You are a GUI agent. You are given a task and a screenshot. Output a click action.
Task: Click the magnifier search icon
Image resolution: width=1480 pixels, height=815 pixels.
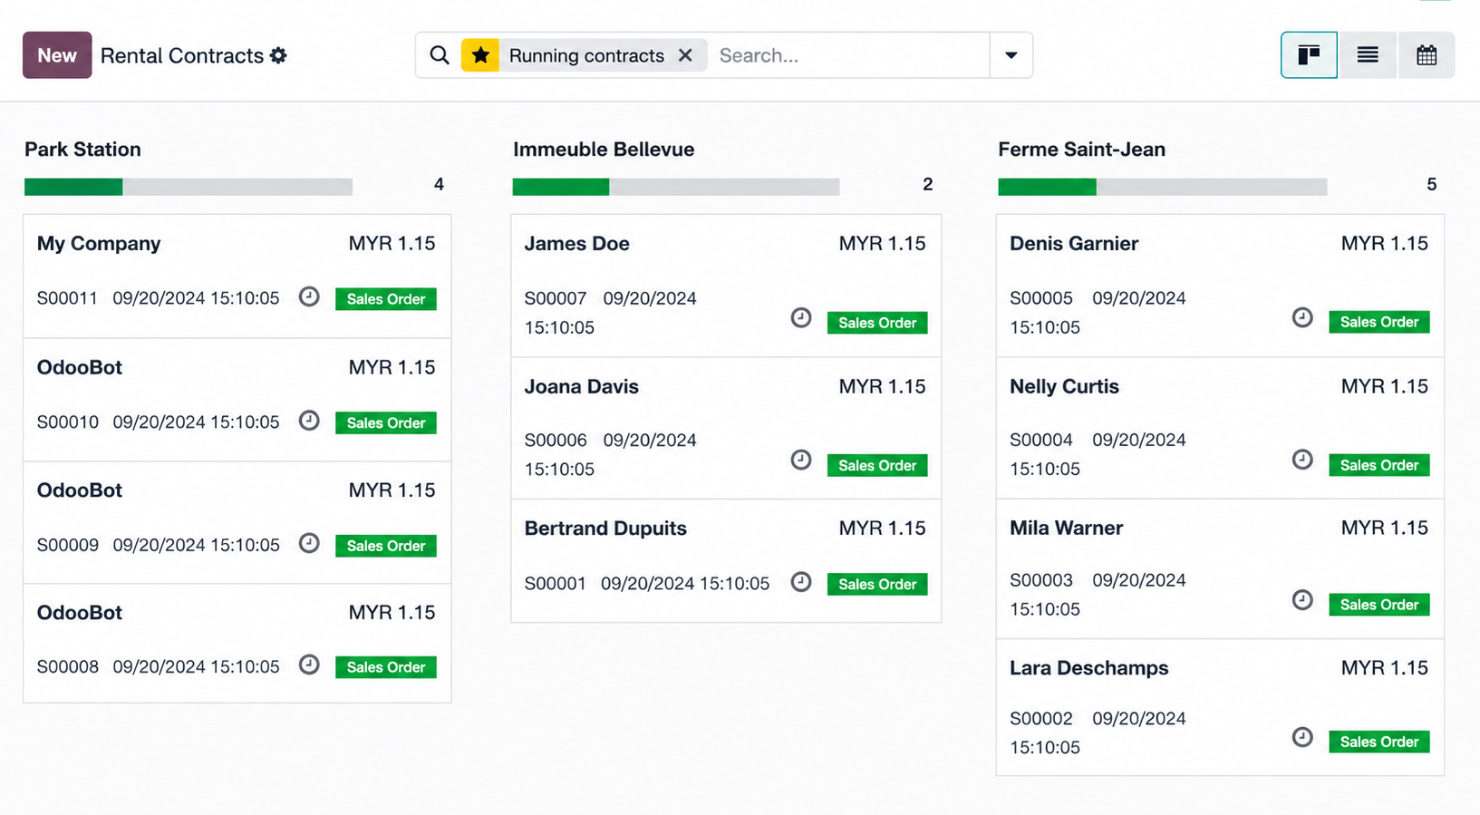click(440, 55)
